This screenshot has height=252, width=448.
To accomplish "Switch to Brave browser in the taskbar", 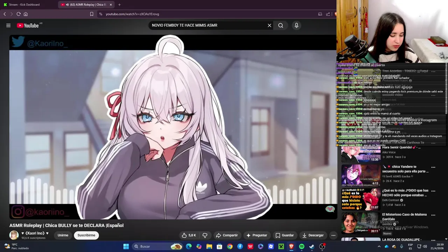I will [291, 246].
